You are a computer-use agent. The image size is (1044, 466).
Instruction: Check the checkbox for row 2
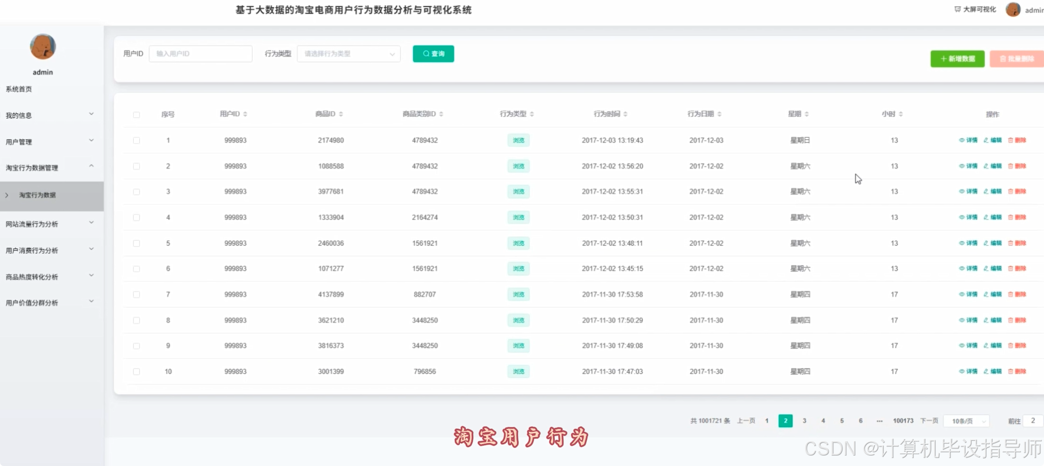[x=137, y=166]
